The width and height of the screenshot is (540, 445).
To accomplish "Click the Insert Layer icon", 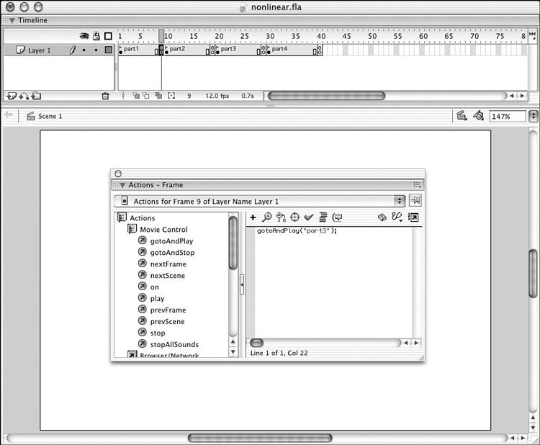I will (x=12, y=96).
